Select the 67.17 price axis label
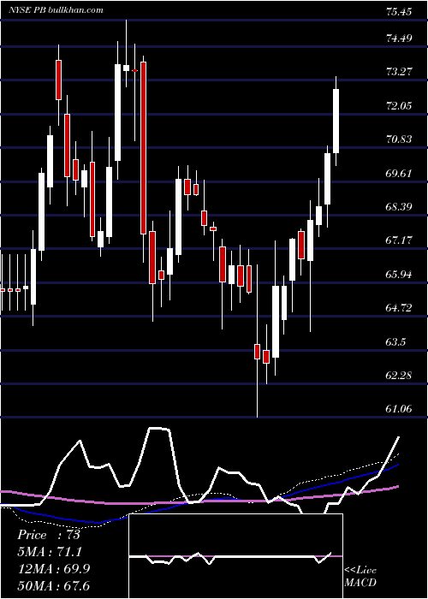Screen dimensions: 428x599 [x=399, y=240]
